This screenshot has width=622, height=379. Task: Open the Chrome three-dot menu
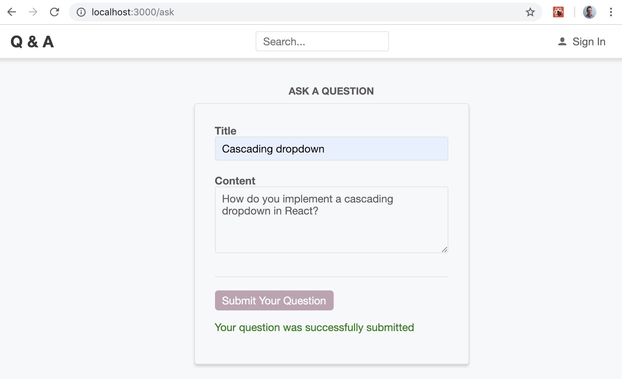pyautogui.click(x=611, y=12)
